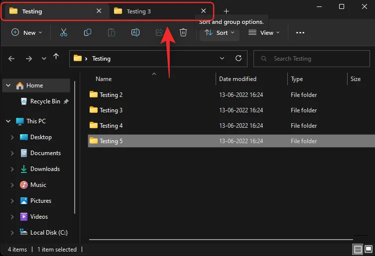
Task: Click the Cut scissors icon
Action: pyautogui.click(x=64, y=32)
